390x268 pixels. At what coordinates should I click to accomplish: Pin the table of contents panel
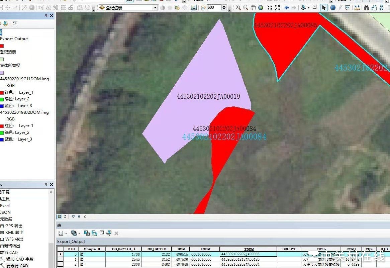(x=46, y=15)
